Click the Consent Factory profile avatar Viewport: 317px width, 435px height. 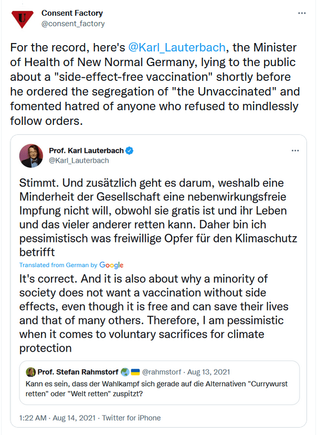22,19
